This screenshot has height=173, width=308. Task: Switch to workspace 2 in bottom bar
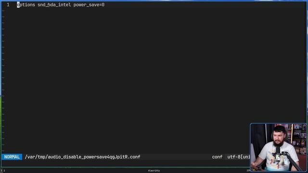pyautogui.click(x=4, y=171)
